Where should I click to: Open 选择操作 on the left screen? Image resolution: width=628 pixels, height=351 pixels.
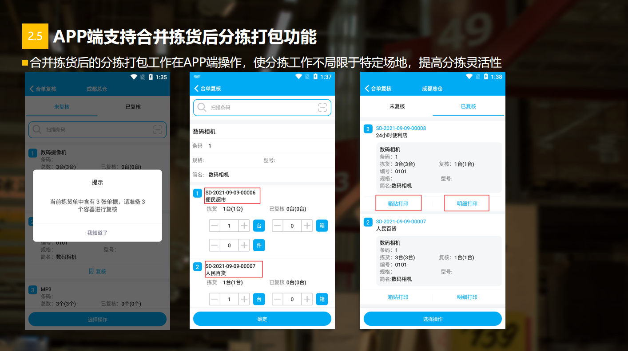97,319
